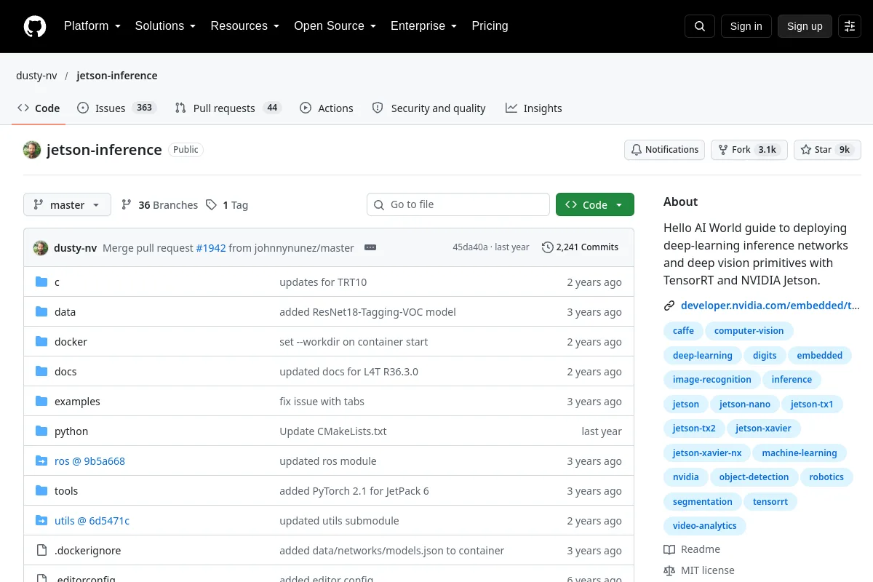This screenshot has width=873, height=582.
Task: Click the folder icon for c directory
Action: [x=41, y=282]
